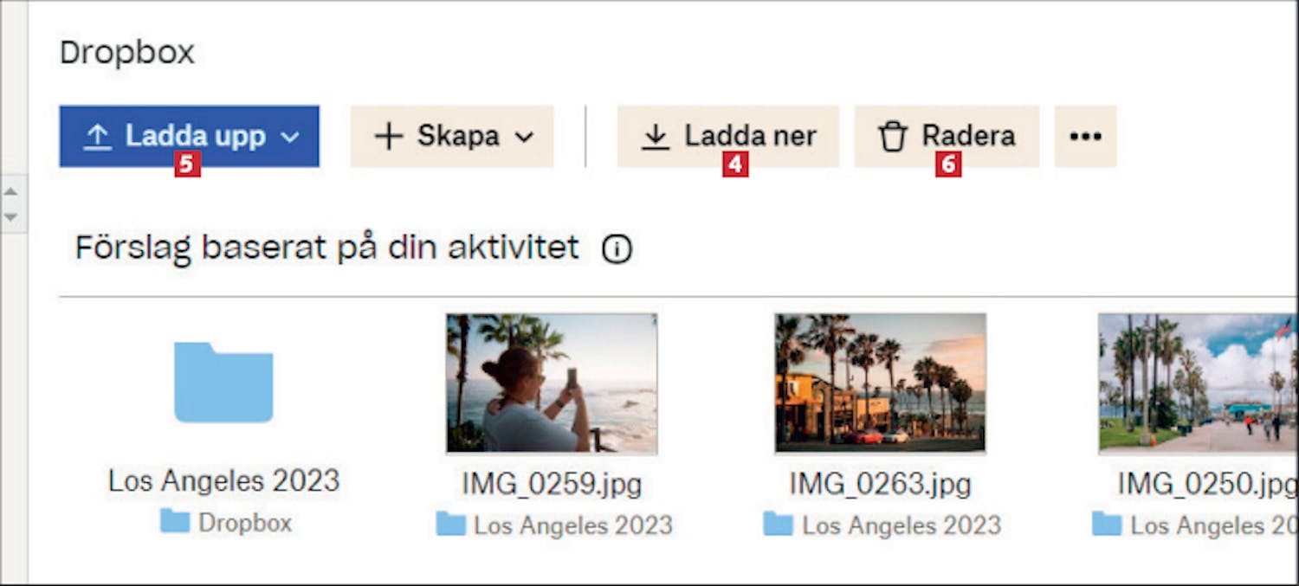Click the plus icon on Skapa
1299x586 pixels.
[389, 137]
